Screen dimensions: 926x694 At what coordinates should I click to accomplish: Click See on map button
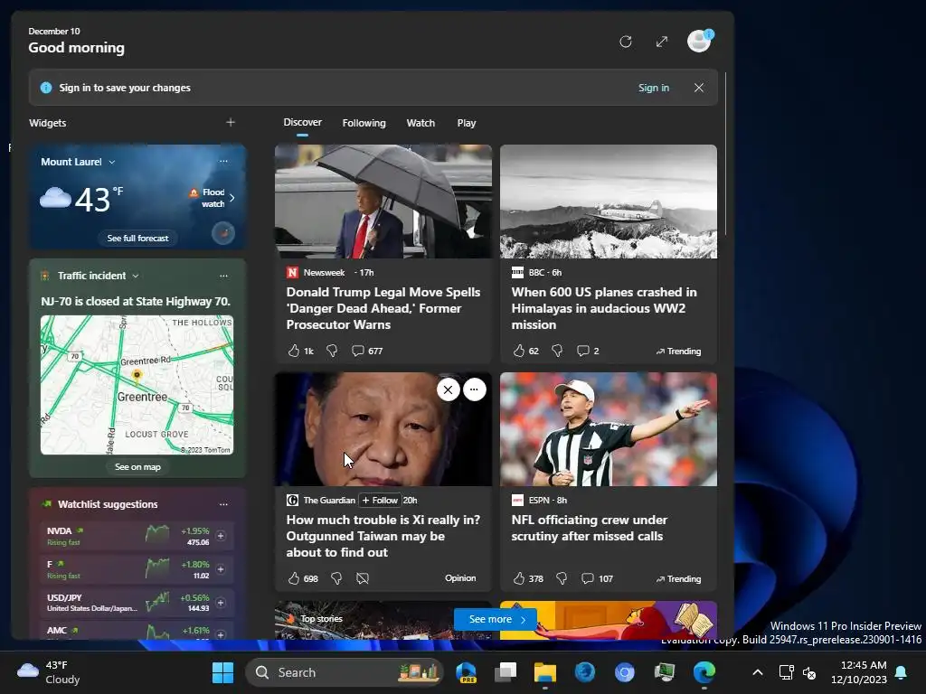pyautogui.click(x=137, y=467)
